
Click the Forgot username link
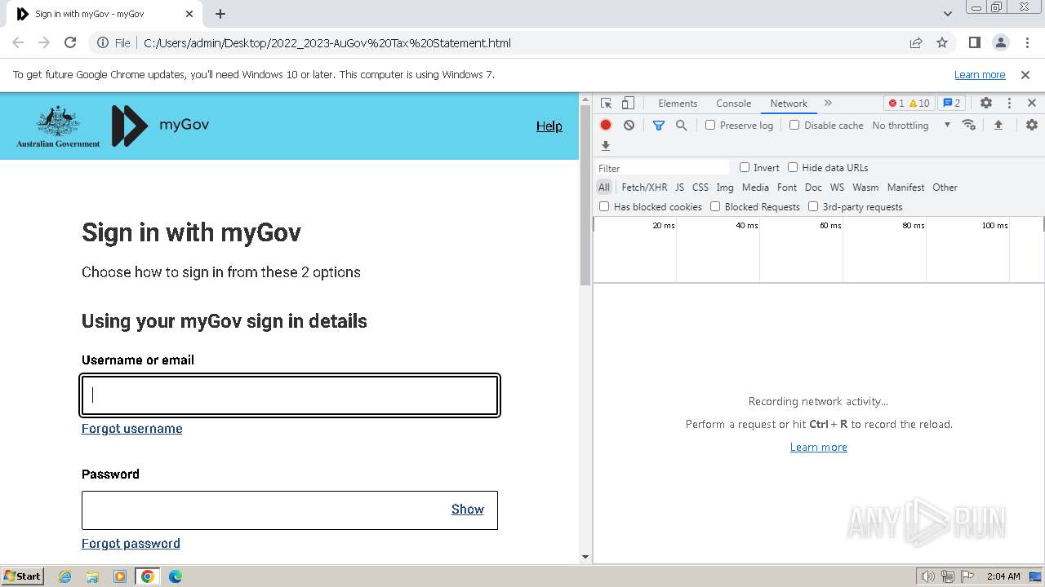132,429
